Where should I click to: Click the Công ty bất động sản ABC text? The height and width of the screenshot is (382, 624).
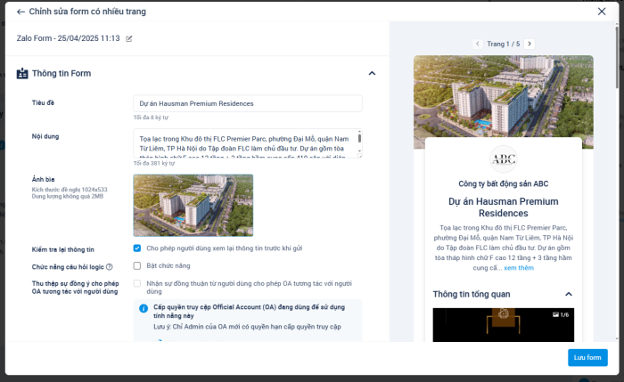tap(504, 183)
